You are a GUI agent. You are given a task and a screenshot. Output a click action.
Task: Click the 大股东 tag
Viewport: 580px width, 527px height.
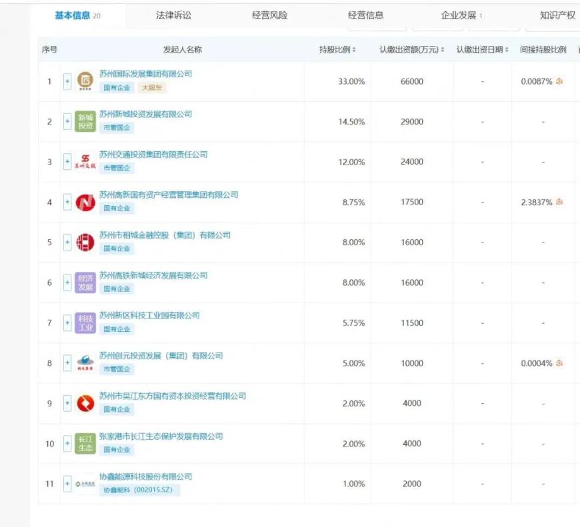[x=152, y=87]
